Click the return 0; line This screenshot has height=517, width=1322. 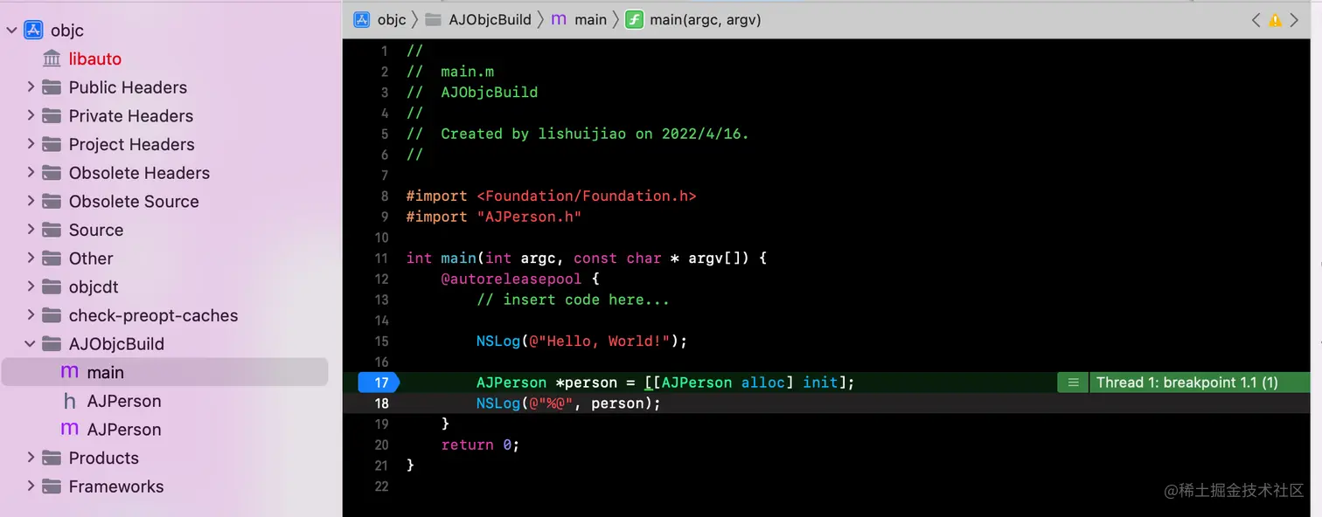click(480, 445)
